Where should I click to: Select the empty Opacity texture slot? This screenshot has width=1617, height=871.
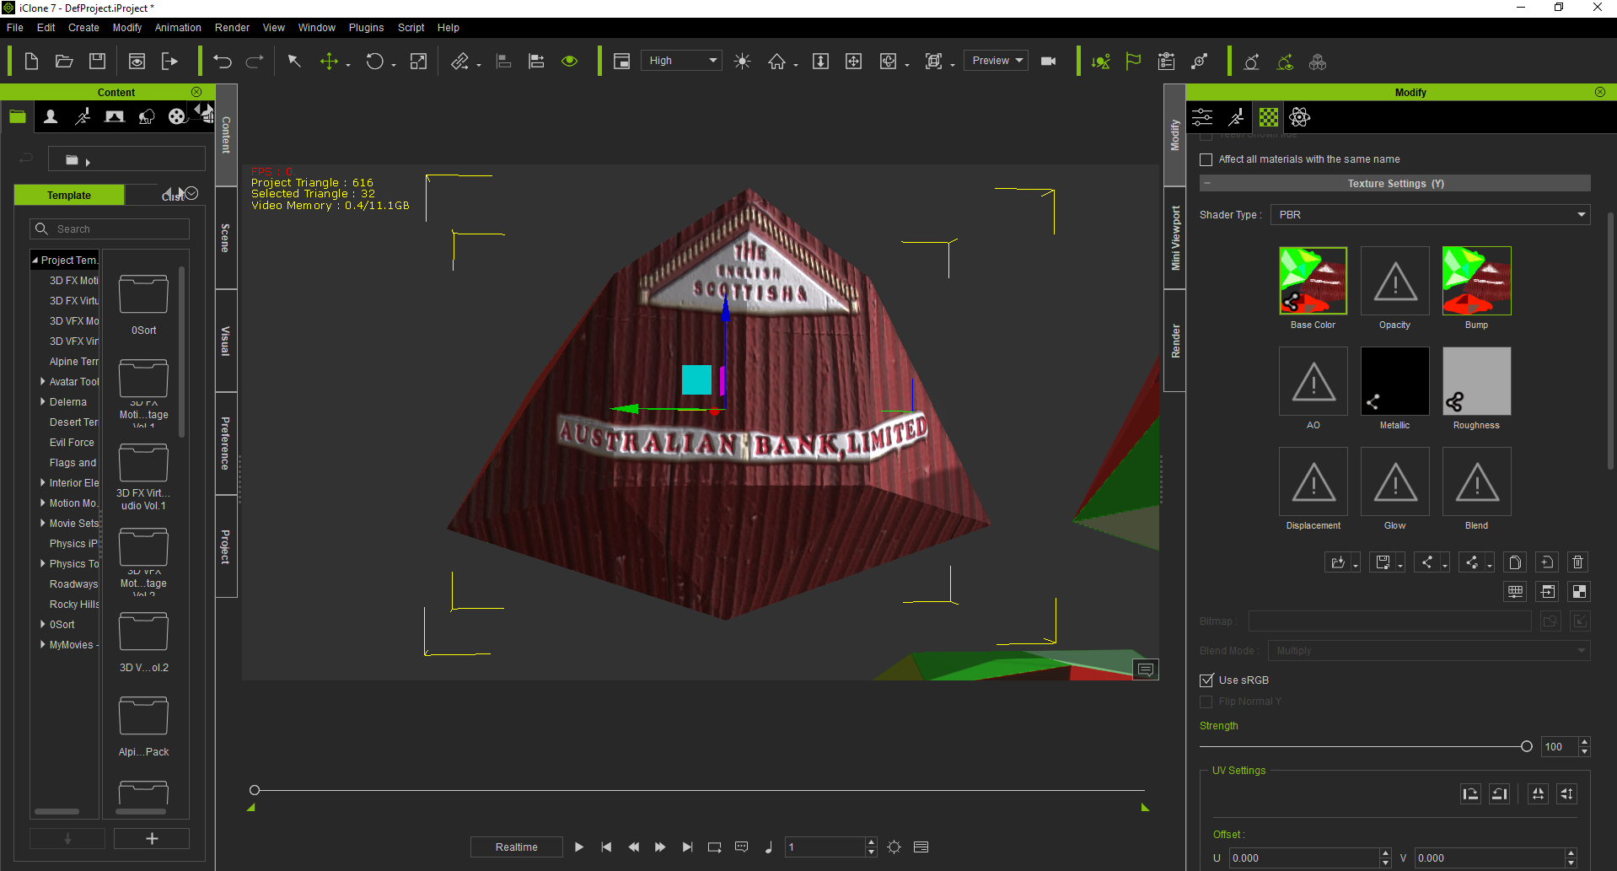point(1394,281)
